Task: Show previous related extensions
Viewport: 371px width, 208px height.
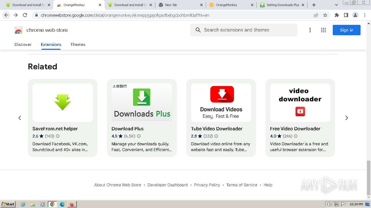Action: (x=20, y=118)
